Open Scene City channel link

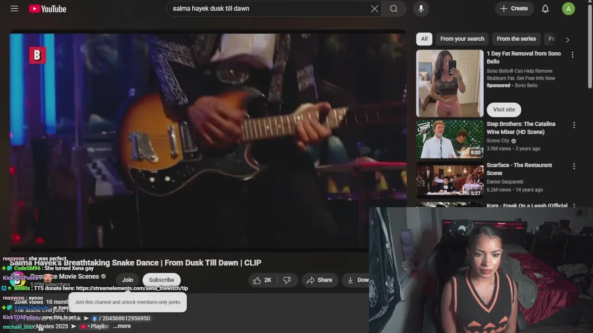click(x=498, y=141)
